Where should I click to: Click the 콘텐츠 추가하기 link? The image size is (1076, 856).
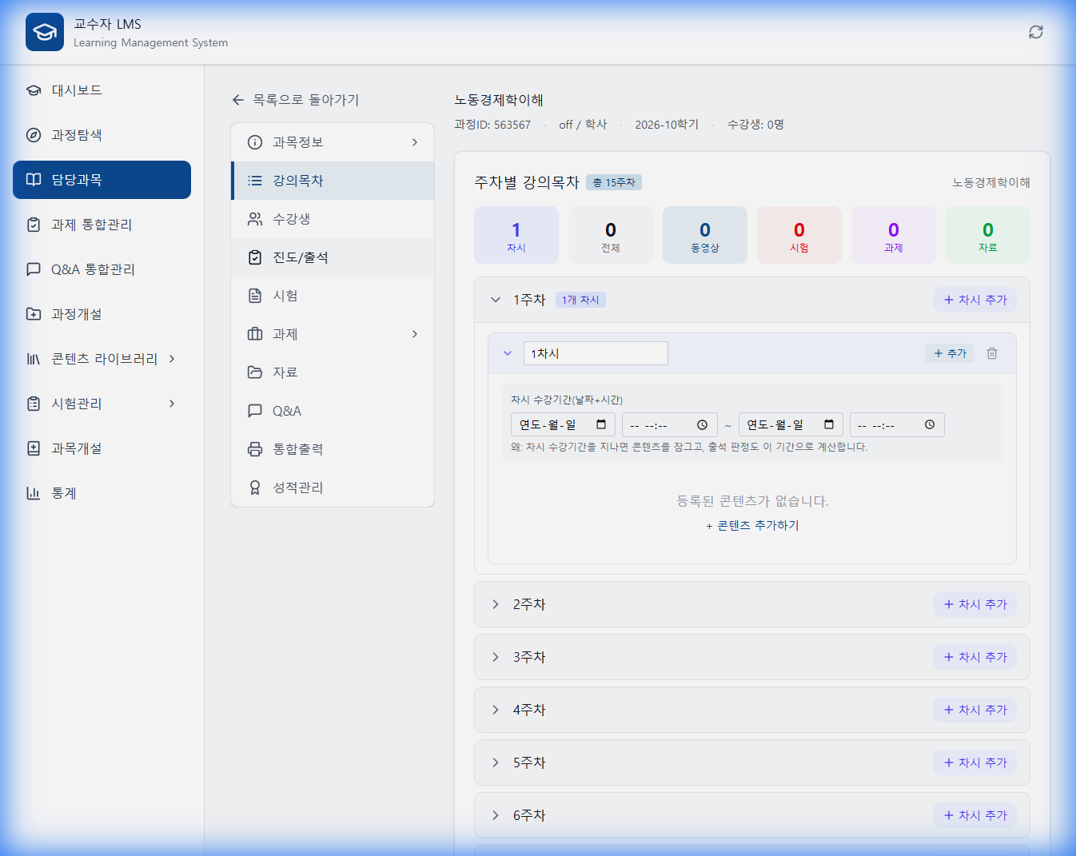pyautogui.click(x=752, y=525)
